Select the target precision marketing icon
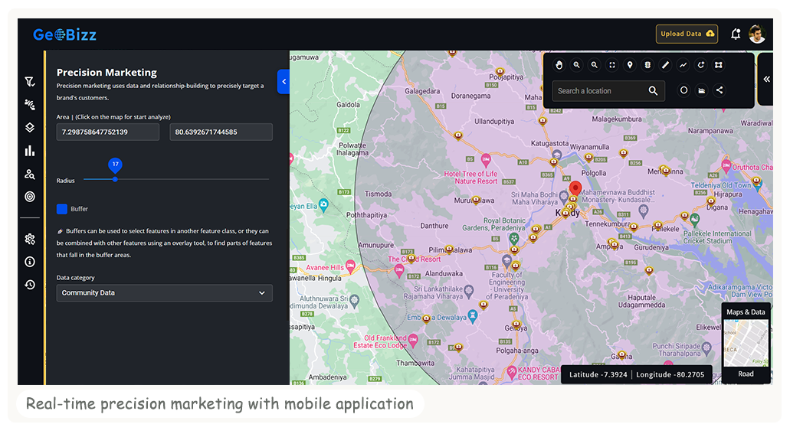Image resolution: width=790 pixels, height=434 pixels. click(30, 197)
